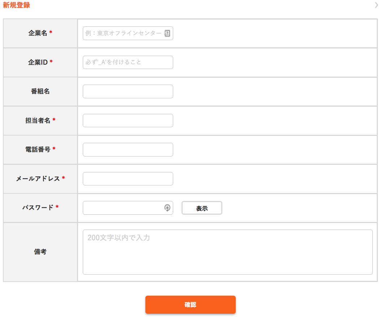The image size is (380, 317).
Task: Click the 備考 field label
Action: (40, 252)
